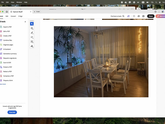
Task: Choose the zoom magnifier tool
Action: click(x=32, y=28)
